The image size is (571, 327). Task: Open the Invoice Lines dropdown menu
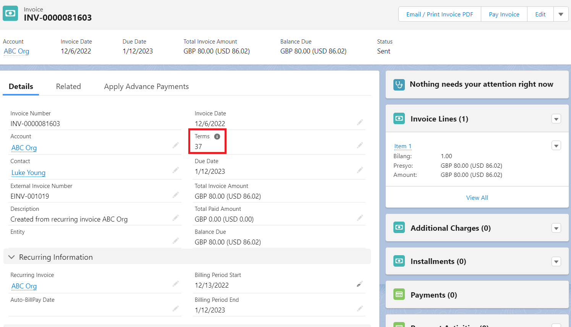click(x=556, y=119)
